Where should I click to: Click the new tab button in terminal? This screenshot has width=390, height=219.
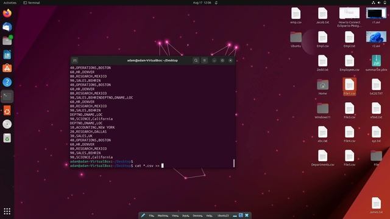[74, 60]
